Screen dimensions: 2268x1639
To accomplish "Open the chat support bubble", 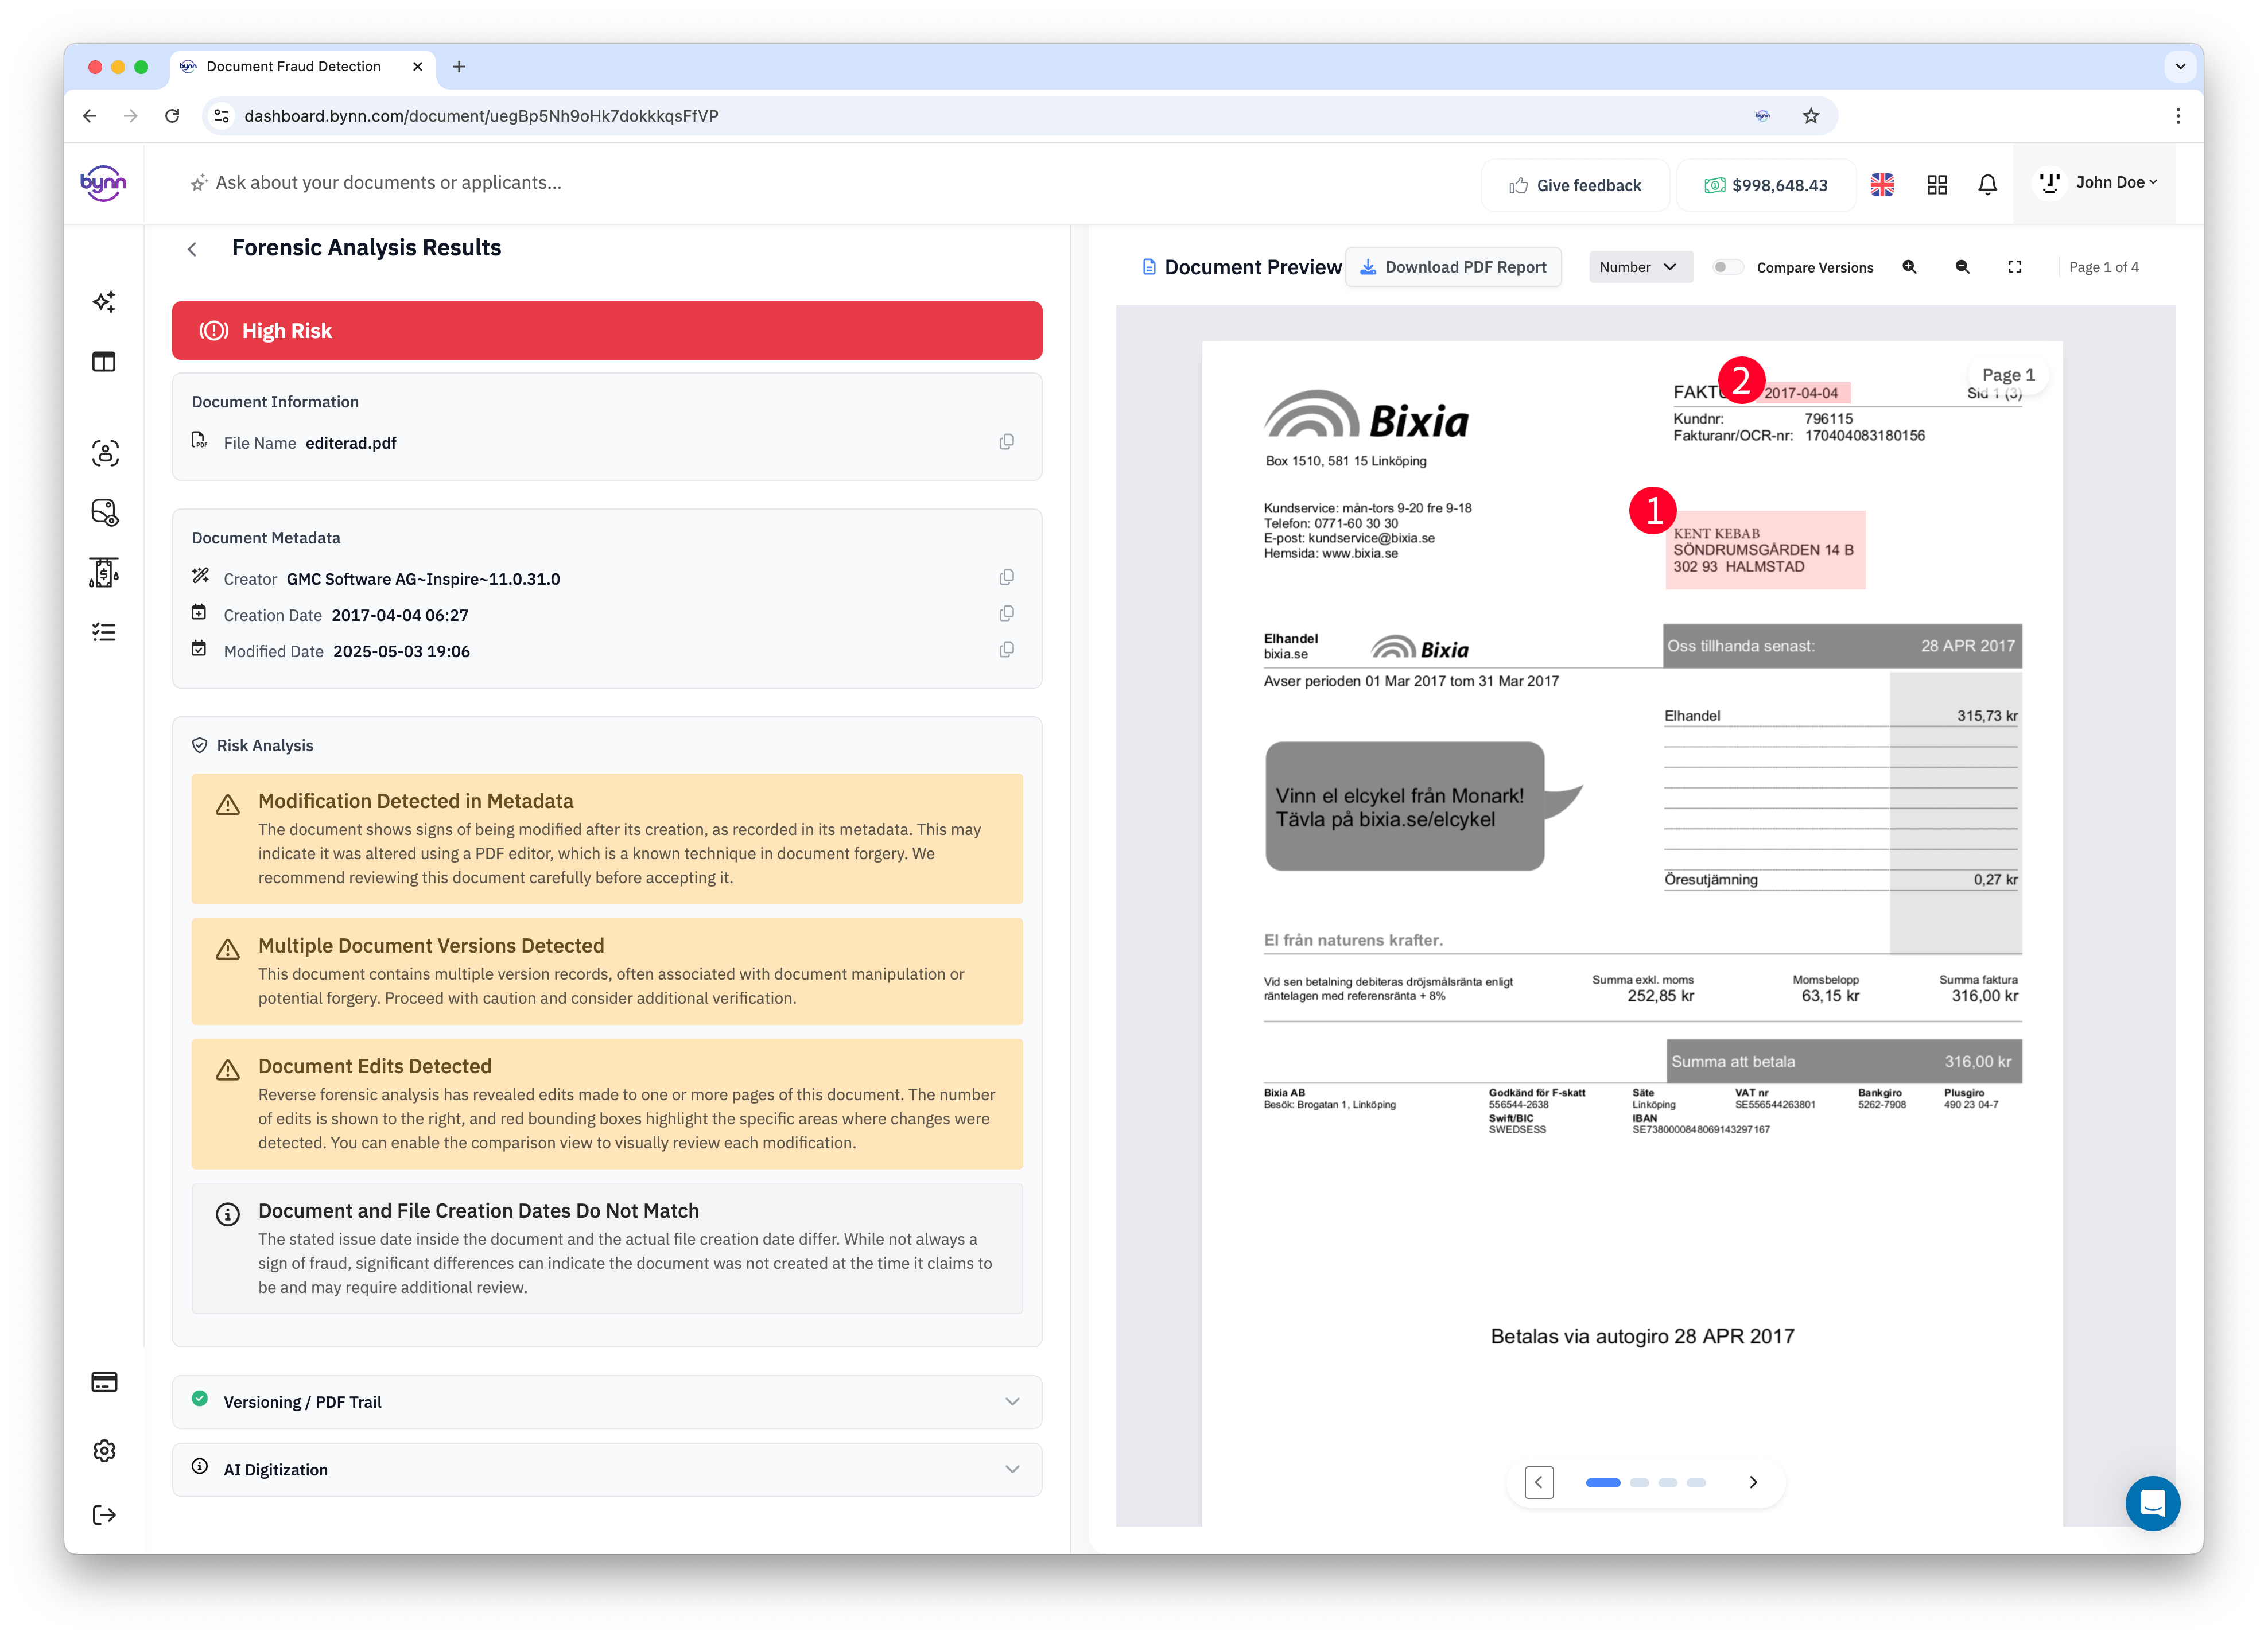I will (2152, 1503).
